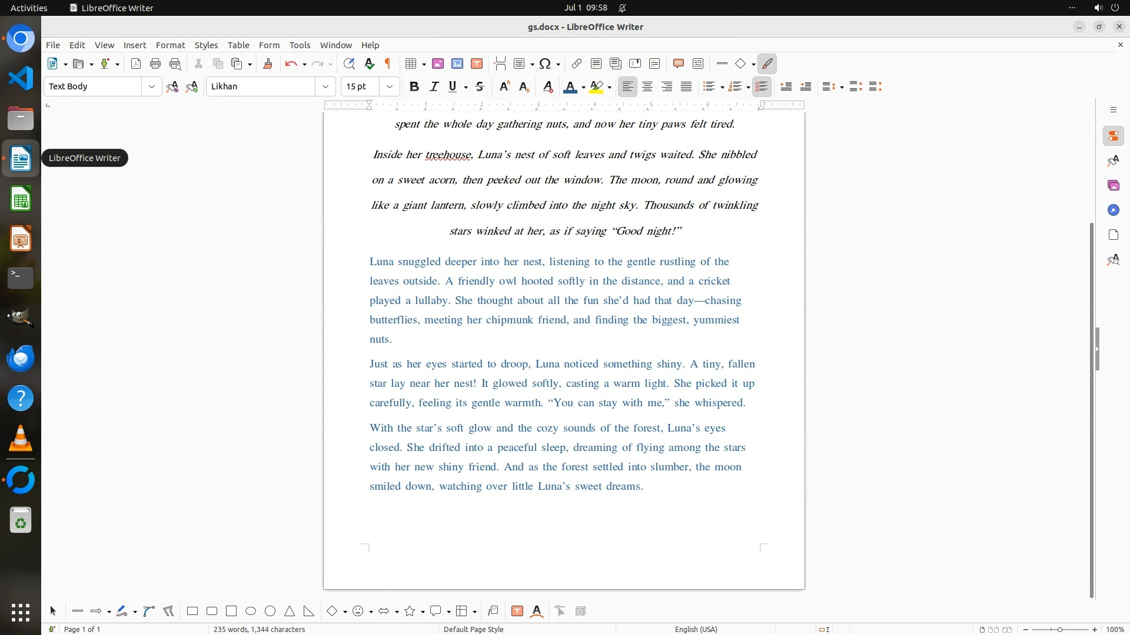Image resolution: width=1130 pixels, height=635 pixels.
Task: Toggle Italic text formatting
Action: (434, 87)
